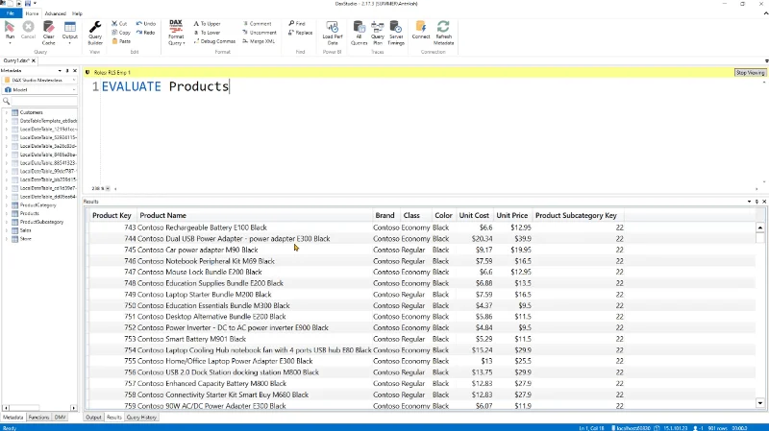Open the Help ribbon tab

[77, 13]
